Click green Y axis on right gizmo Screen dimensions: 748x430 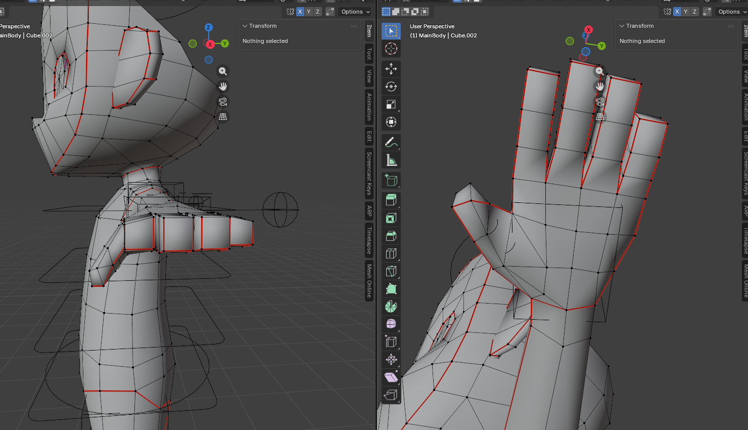click(x=601, y=46)
